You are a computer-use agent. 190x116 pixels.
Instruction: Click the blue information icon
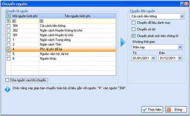pos(8,89)
